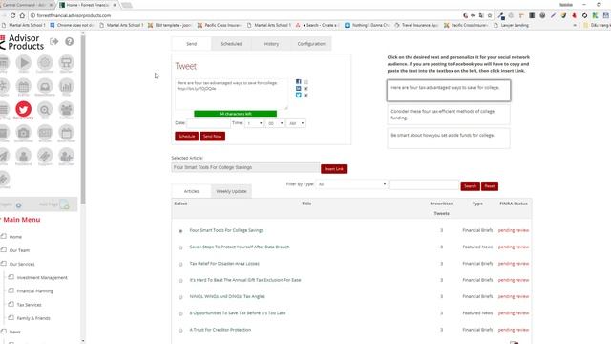Open the Configuration tab

point(311,44)
